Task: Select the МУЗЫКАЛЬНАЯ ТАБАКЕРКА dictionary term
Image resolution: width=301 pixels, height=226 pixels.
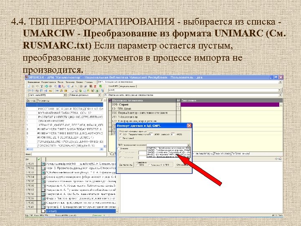Action: [x=64, y=113]
